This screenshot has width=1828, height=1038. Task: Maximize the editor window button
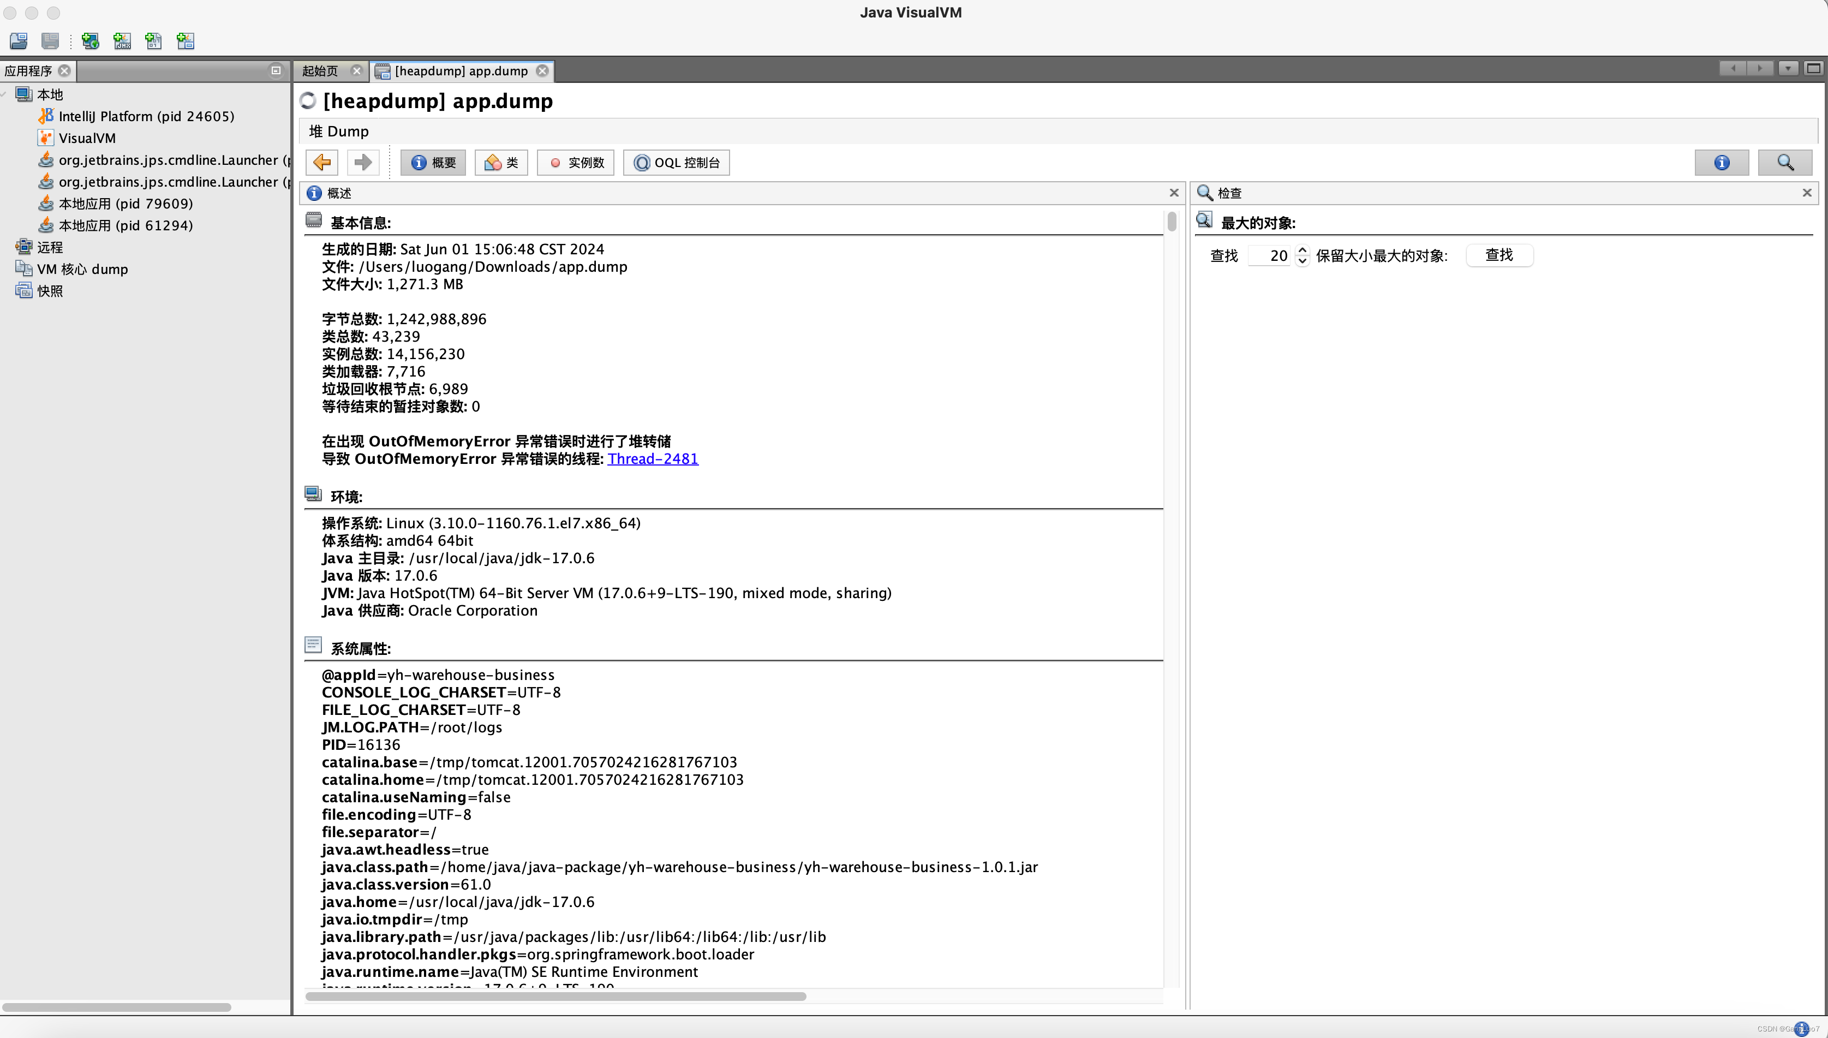click(x=1814, y=68)
